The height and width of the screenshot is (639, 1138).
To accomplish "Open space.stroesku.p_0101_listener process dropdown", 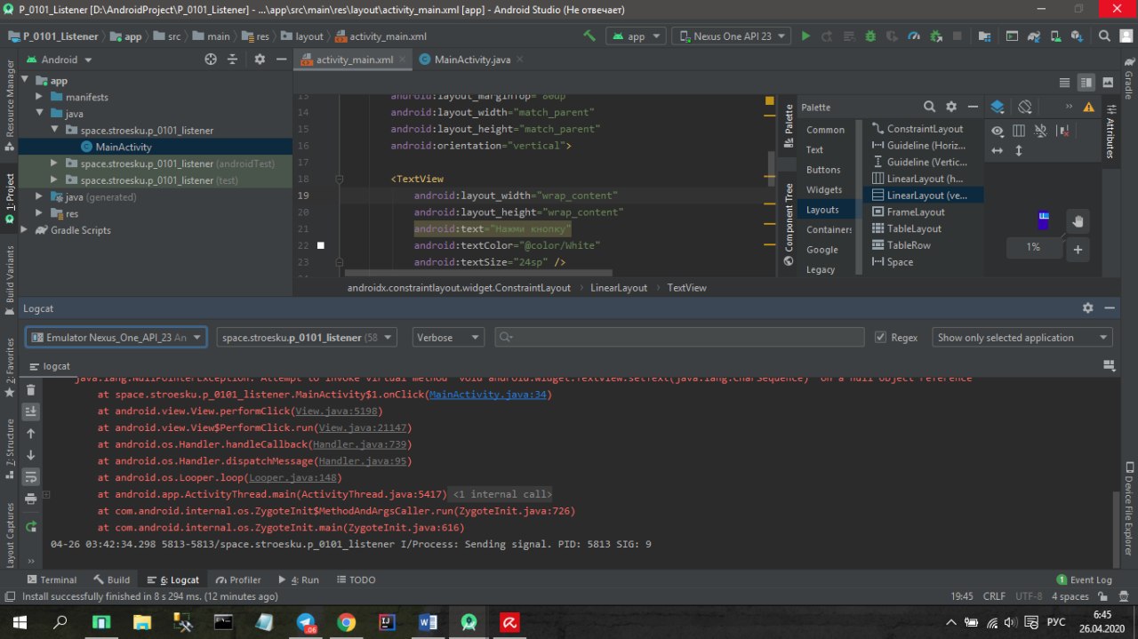I will tap(309, 338).
